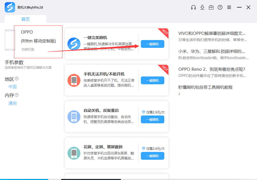The width and height of the screenshot is (257, 180).
Task: Open the help question mark icon
Action: (220, 7)
